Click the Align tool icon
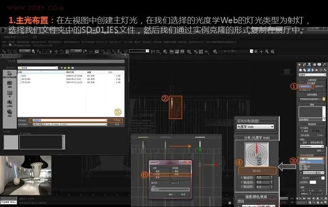The image size is (328, 207). (158, 51)
